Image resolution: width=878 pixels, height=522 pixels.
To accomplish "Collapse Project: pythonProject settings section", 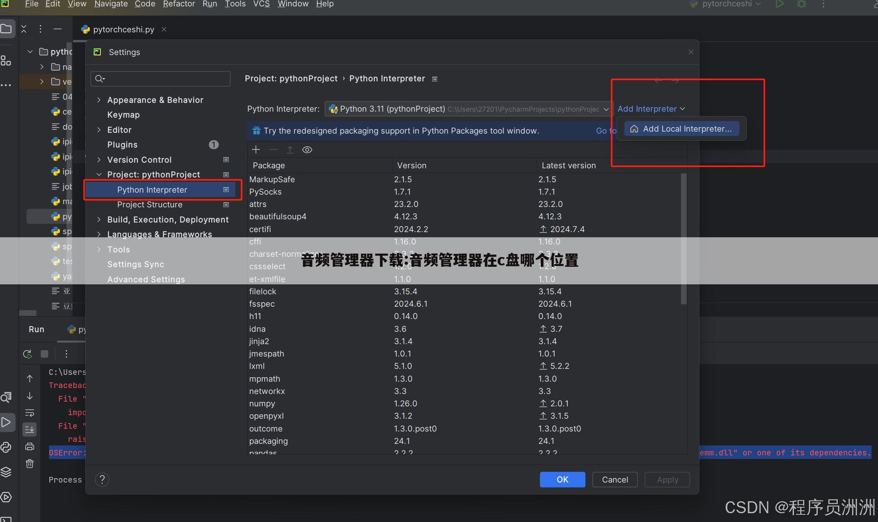I will tap(99, 174).
